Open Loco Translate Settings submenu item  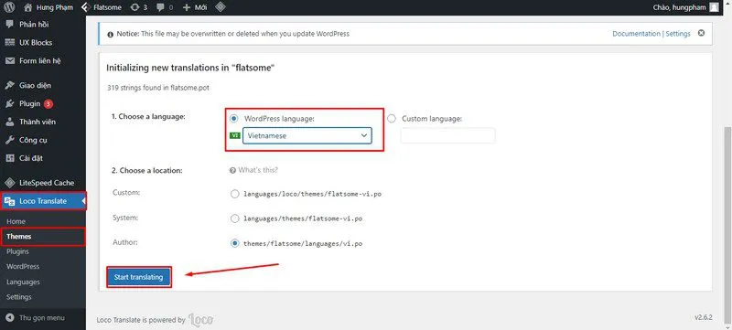click(18, 297)
